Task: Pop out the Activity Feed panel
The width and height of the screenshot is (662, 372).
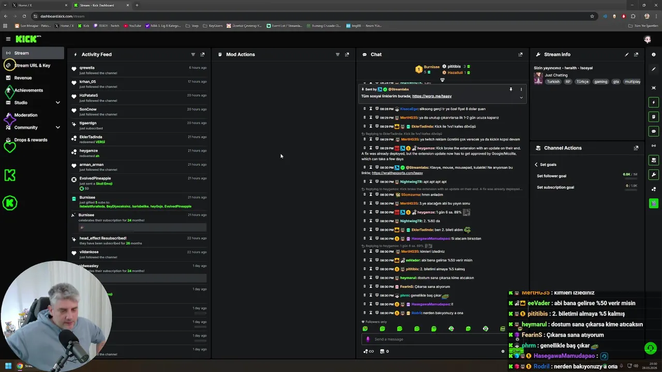Action: [x=202, y=54]
